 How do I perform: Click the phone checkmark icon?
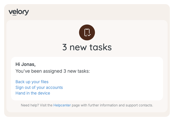click(87, 33)
